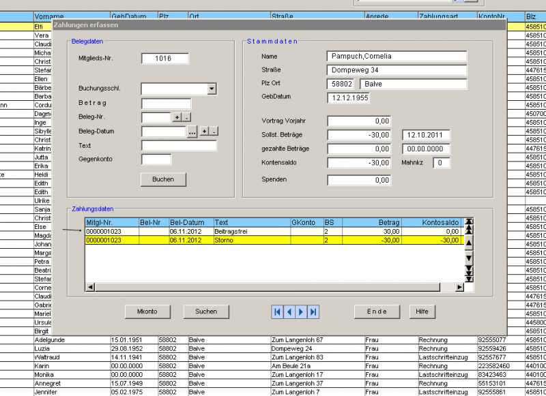Click the Suchen search button
Image resolution: width=546 pixels, height=396 pixels.
pyautogui.click(x=206, y=311)
